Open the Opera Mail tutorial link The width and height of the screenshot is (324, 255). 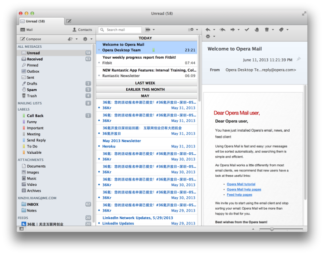pos(241,184)
